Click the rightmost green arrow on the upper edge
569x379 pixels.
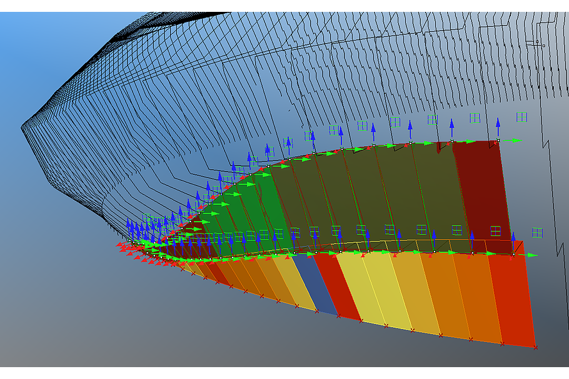coord(515,140)
